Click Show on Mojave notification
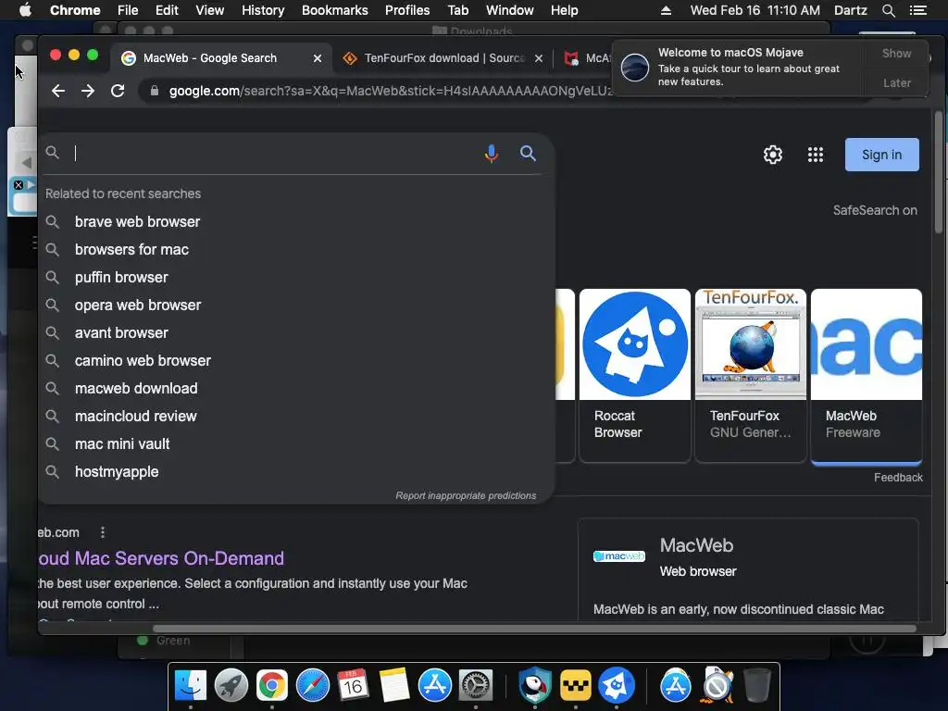Screen dimensions: 948x711 [896, 53]
